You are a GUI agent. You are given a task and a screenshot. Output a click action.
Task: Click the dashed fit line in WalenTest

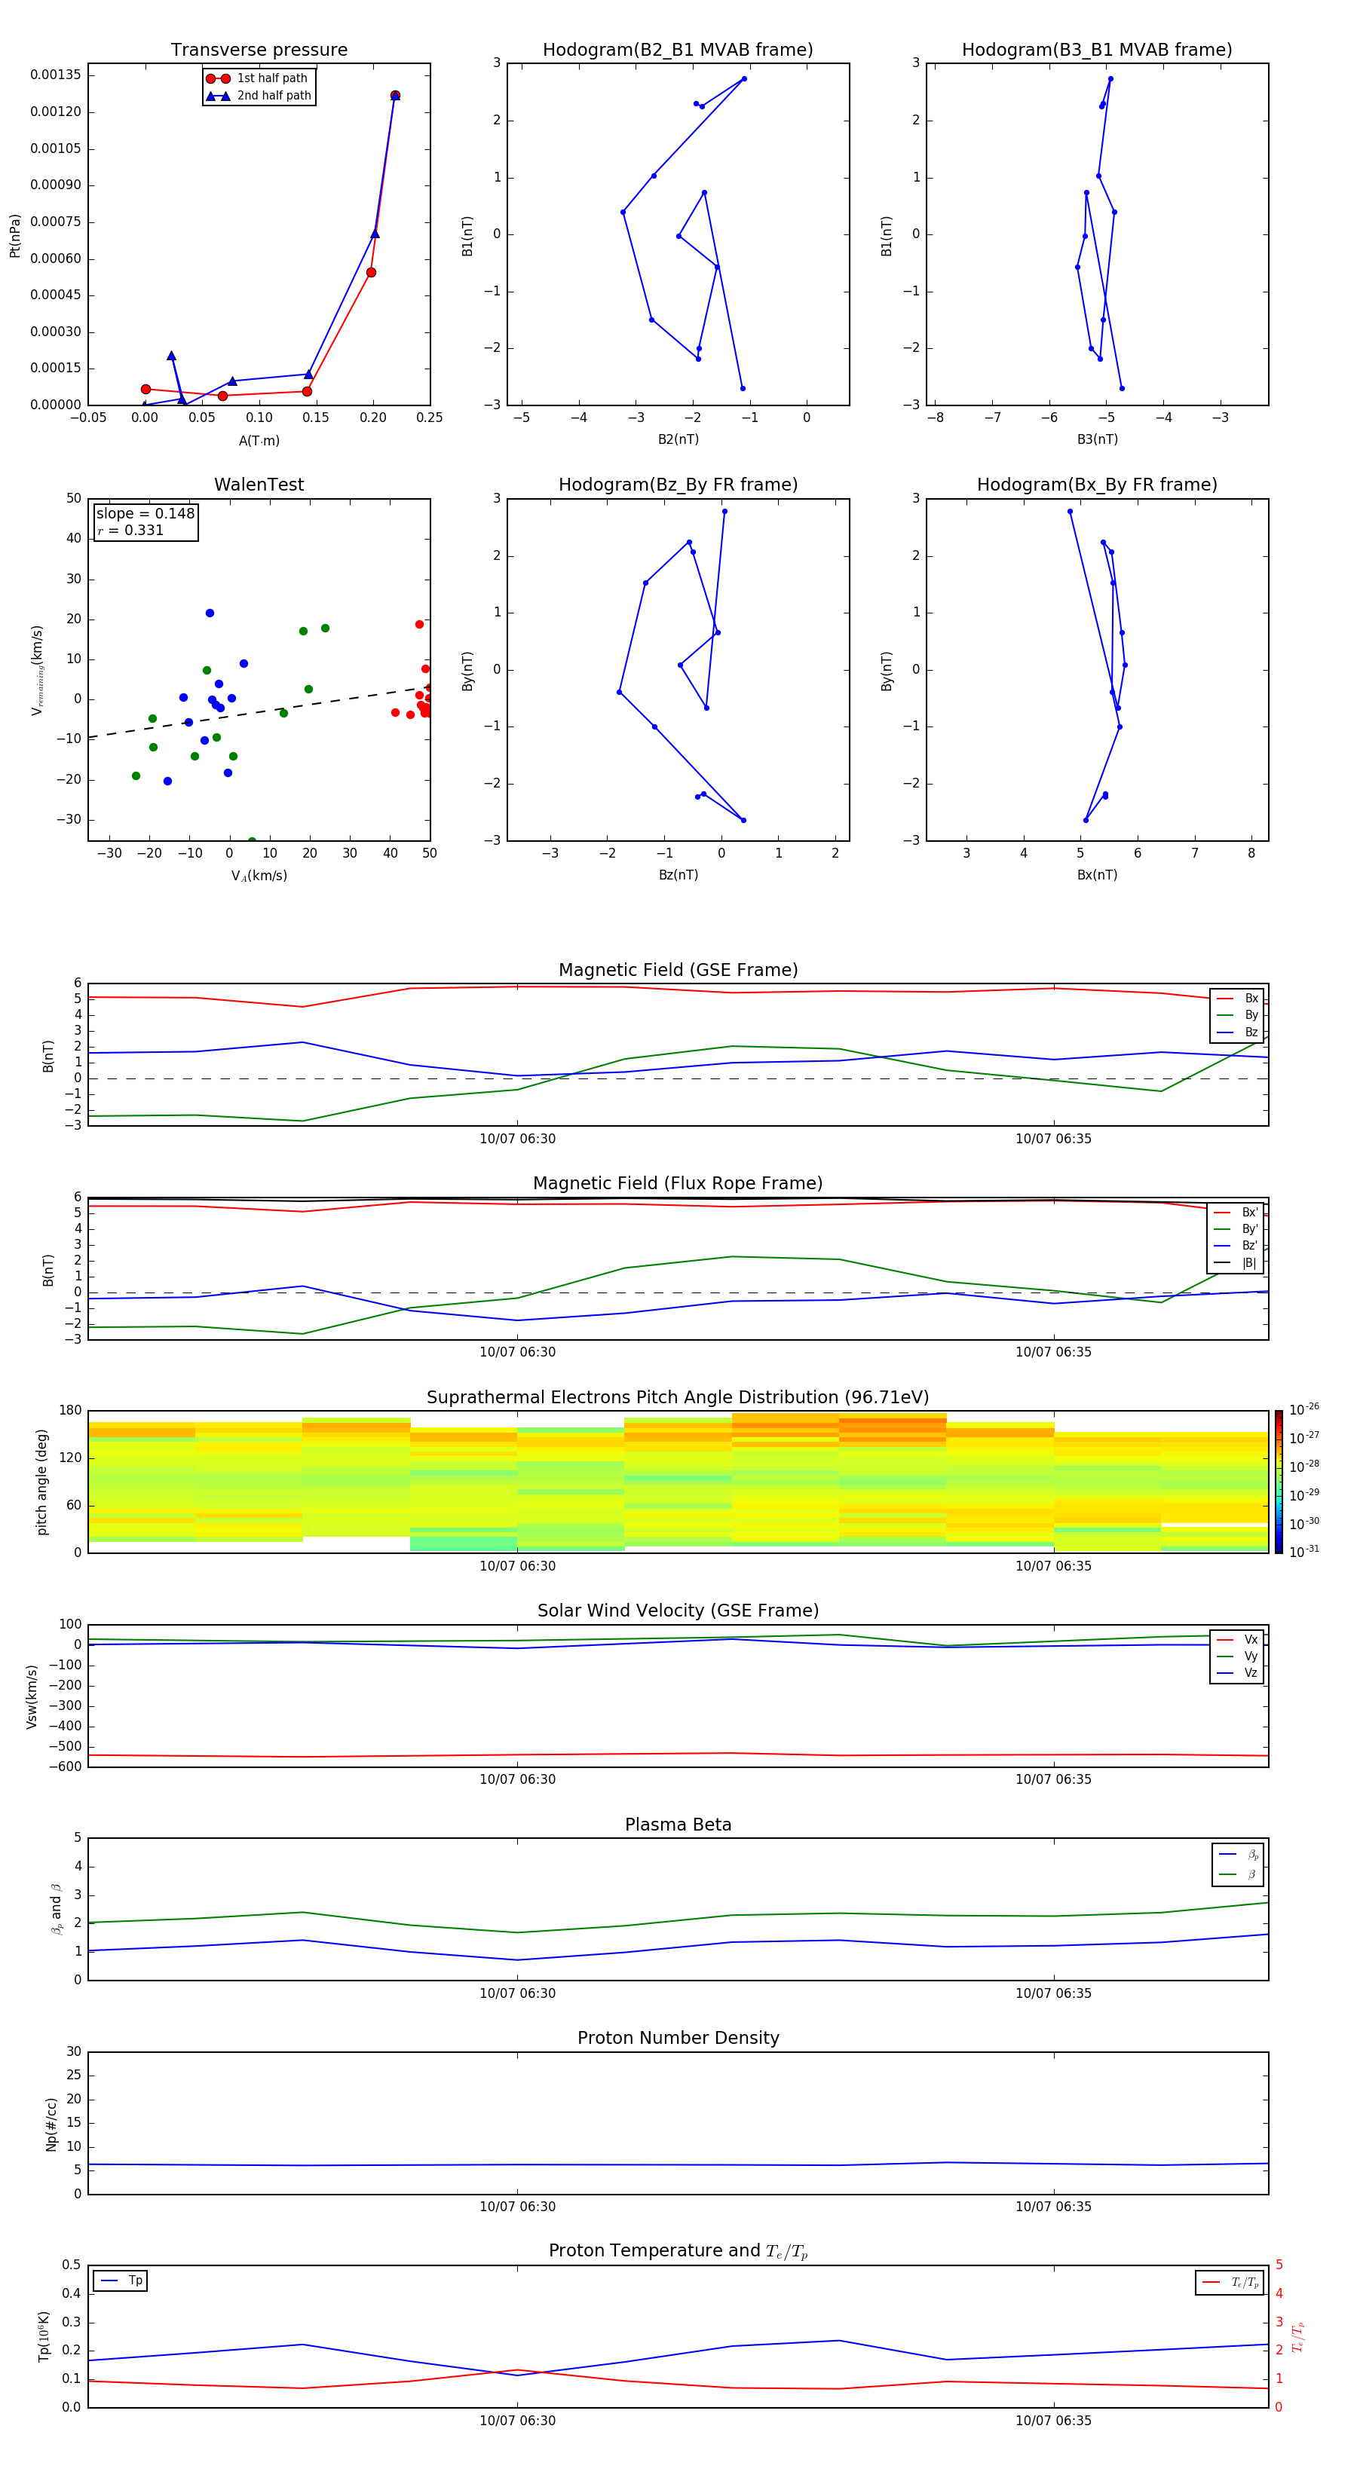click(259, 712)
